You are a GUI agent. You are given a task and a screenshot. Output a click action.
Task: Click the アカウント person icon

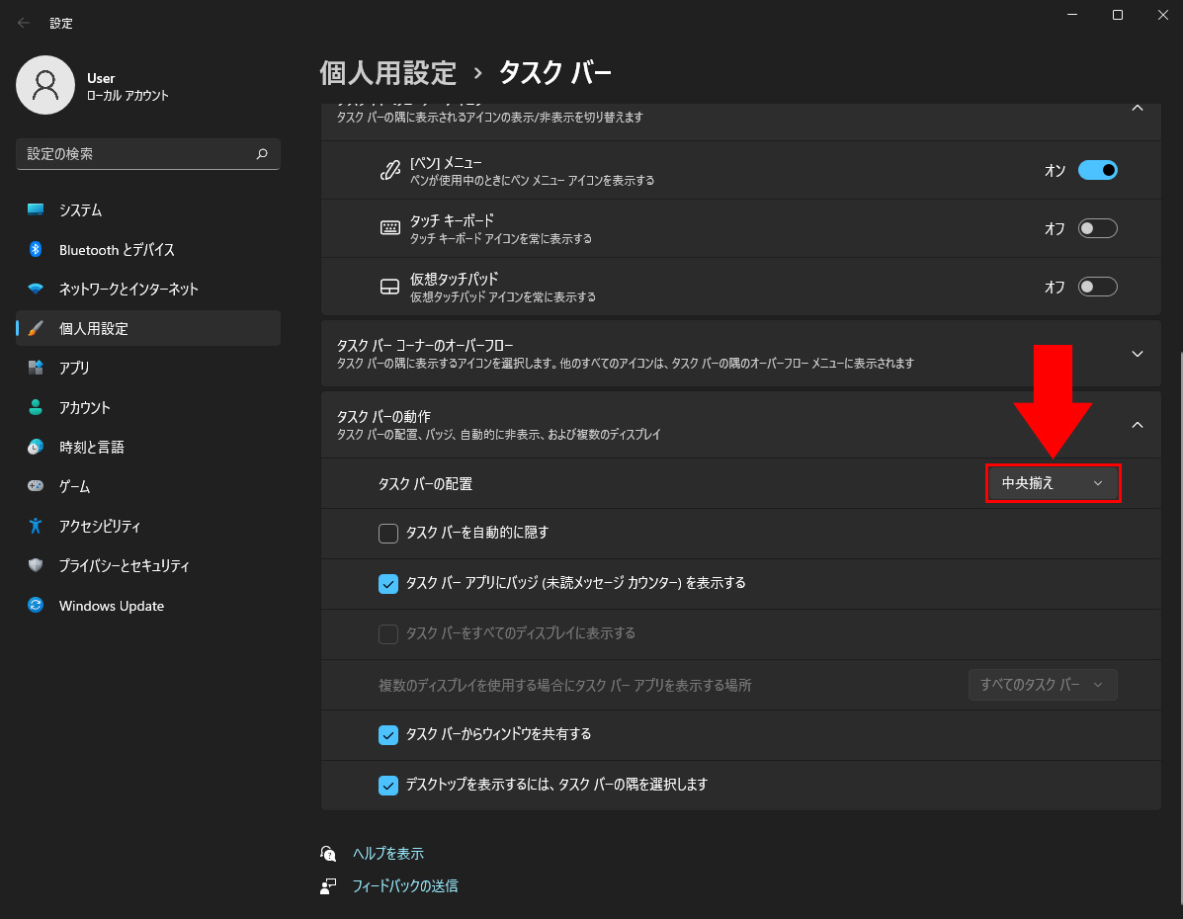(36, 407)
